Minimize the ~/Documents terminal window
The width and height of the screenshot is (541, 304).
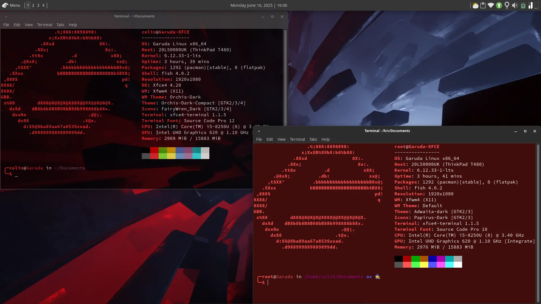263,17
